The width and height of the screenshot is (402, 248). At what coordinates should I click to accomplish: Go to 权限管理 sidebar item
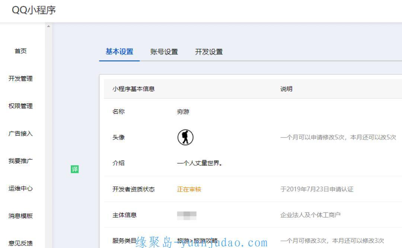click(x=20, y=106)
